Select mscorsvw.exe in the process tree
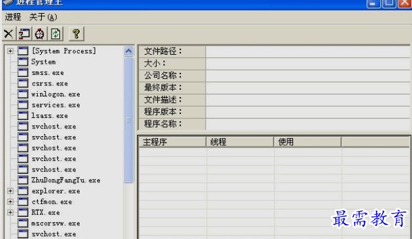 55,223
